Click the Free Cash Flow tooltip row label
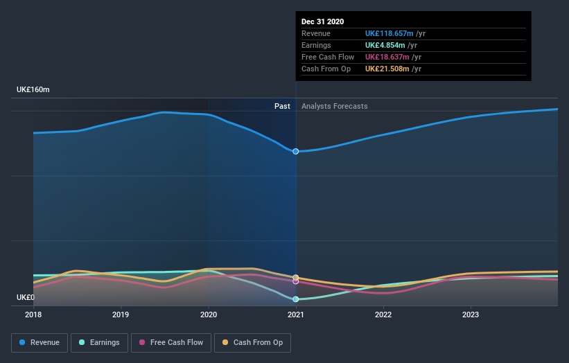Screen dimensions: 569x363 (x=328, y=57)
